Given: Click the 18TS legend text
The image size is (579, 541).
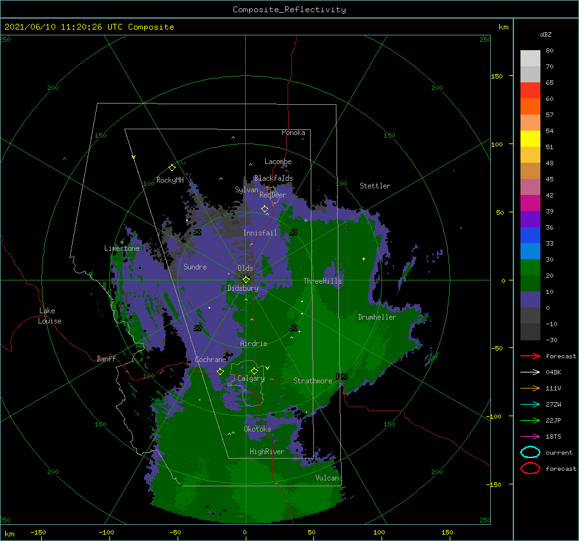Looking at the screenshot, I should point(553,437).
